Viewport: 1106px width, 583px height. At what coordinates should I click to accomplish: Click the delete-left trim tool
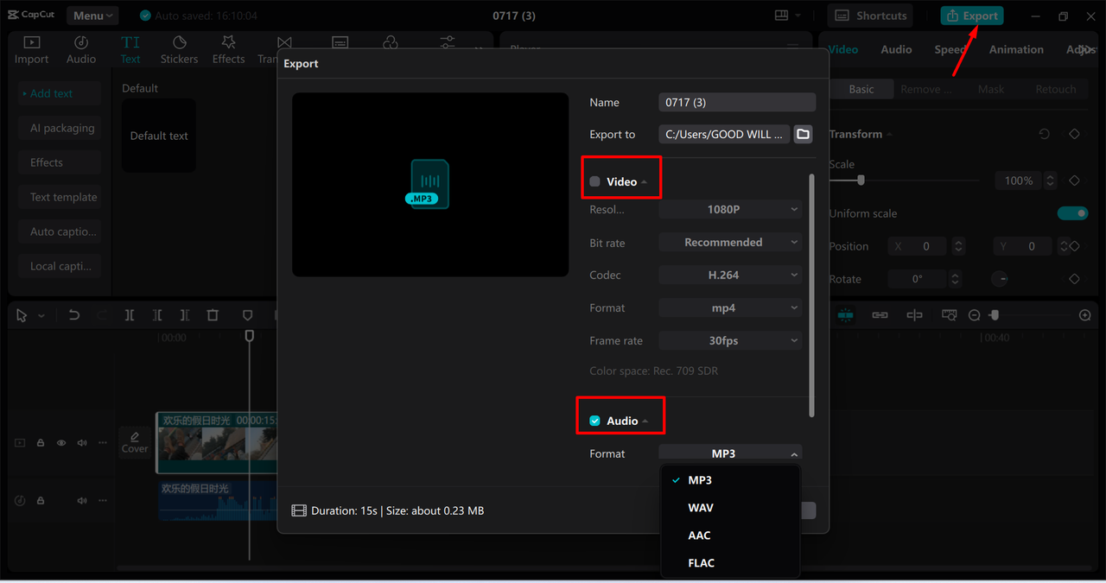point(157,315)
